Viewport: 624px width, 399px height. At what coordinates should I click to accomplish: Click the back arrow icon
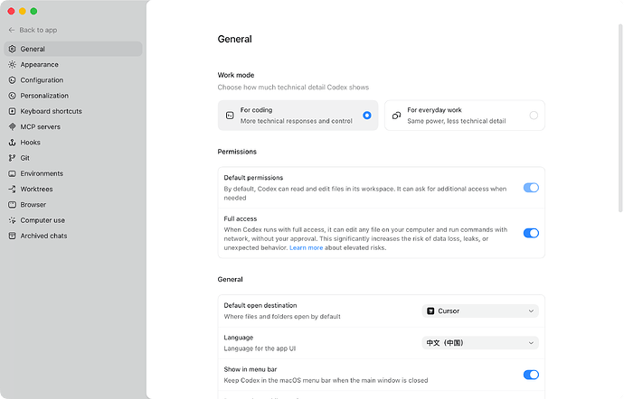tap(12, 30)
